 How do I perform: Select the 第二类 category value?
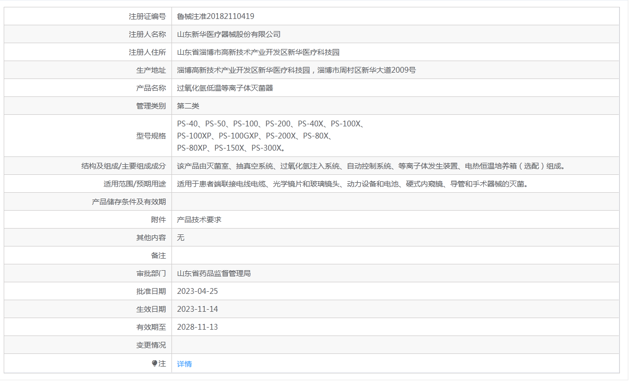188,106
